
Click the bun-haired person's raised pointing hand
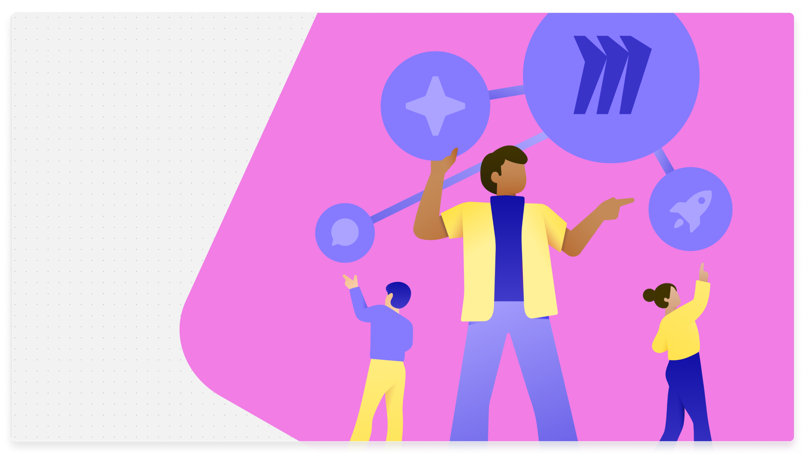[x=703, y=274]
